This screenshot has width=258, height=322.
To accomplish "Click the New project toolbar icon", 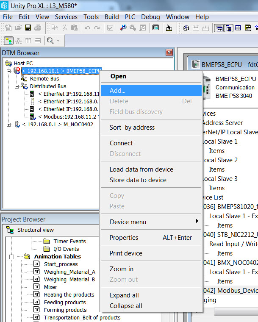I will 8,28.
